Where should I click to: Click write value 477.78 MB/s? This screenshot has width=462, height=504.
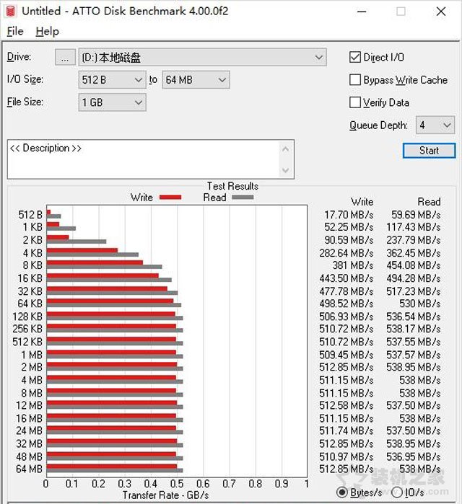346,291
